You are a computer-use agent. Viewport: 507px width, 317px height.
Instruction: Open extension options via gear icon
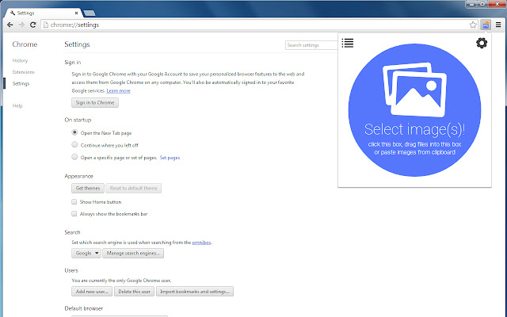482,43
